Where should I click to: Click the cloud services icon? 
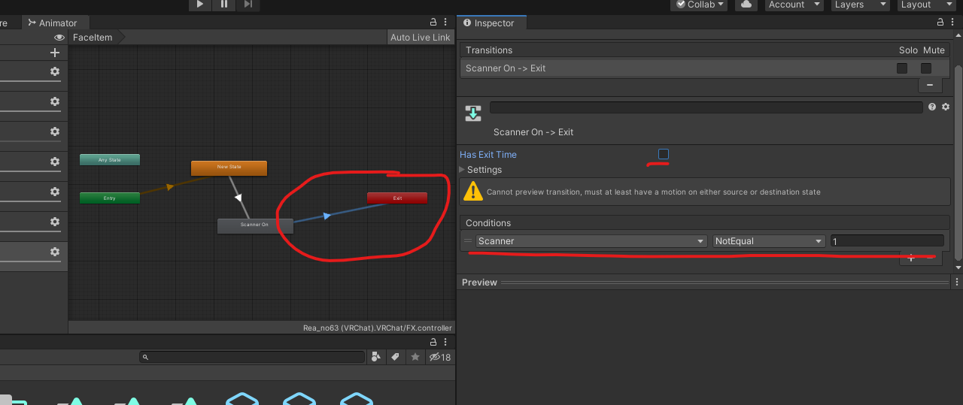click(x=745, y=5)
